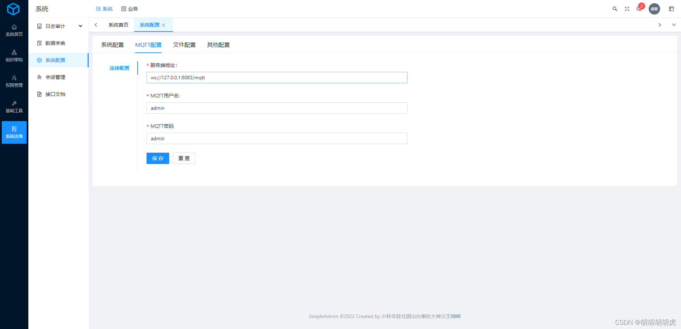Screen dimensions: 681x329
Task: Open 系统首页 in the dark sidebar
Action: point(14,31)
